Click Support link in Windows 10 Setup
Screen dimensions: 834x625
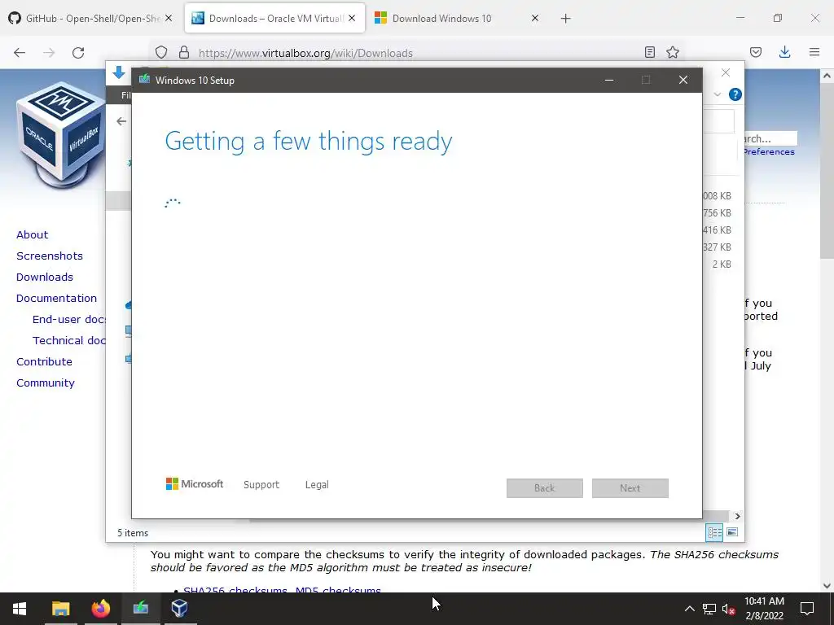[261, 485]
